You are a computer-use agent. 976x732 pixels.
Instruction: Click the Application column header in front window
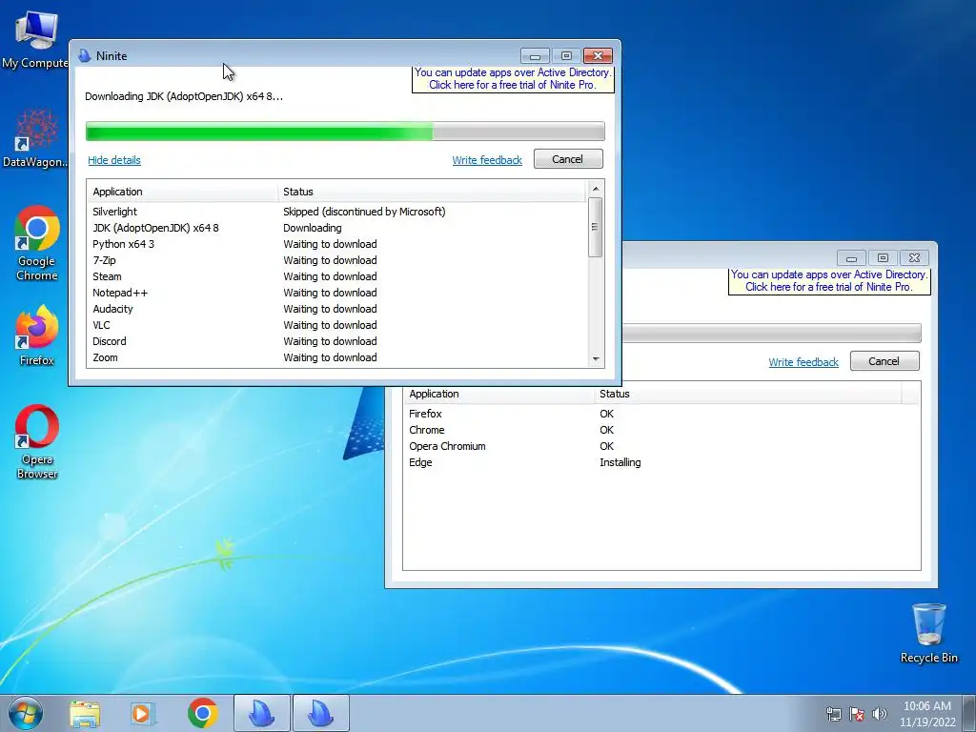(184, 192)
